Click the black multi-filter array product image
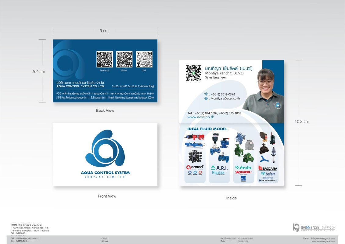Image resolution: width=345 pixels, height=244 pixels. click(195, 156)
